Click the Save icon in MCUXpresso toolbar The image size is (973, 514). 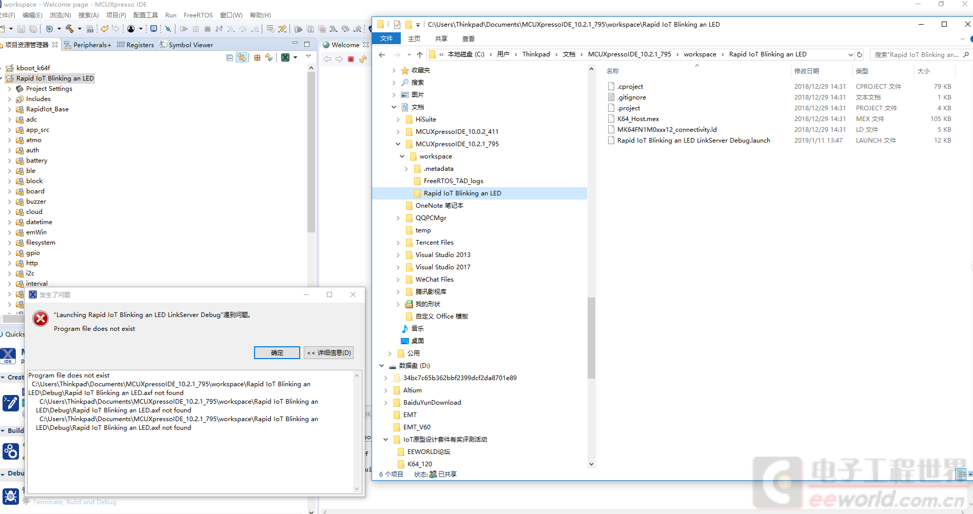pyautogui.click(x=21, y=29)
